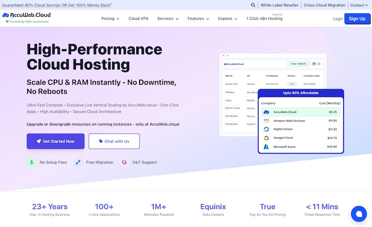The image size is (372, 227).
Task: Click the rocket icon on Get Started
Action: [39, 141]
